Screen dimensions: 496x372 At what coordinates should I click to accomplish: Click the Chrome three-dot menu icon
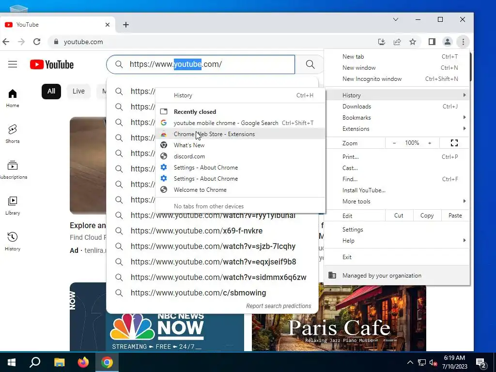463,42
